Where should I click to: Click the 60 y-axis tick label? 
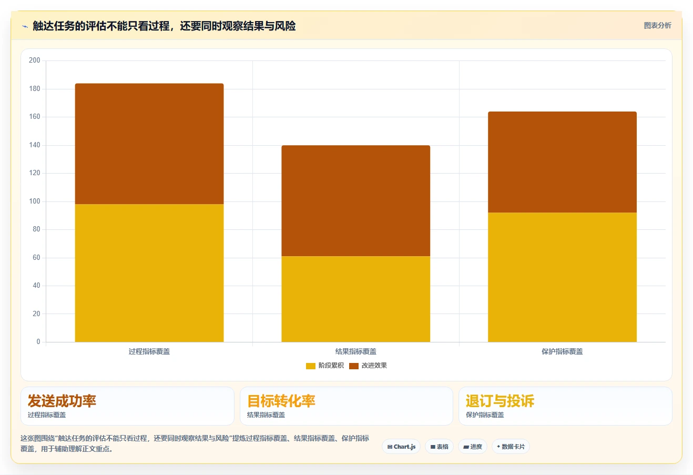36,258
